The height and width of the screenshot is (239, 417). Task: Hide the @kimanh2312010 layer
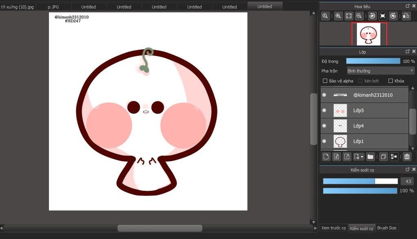324,95
